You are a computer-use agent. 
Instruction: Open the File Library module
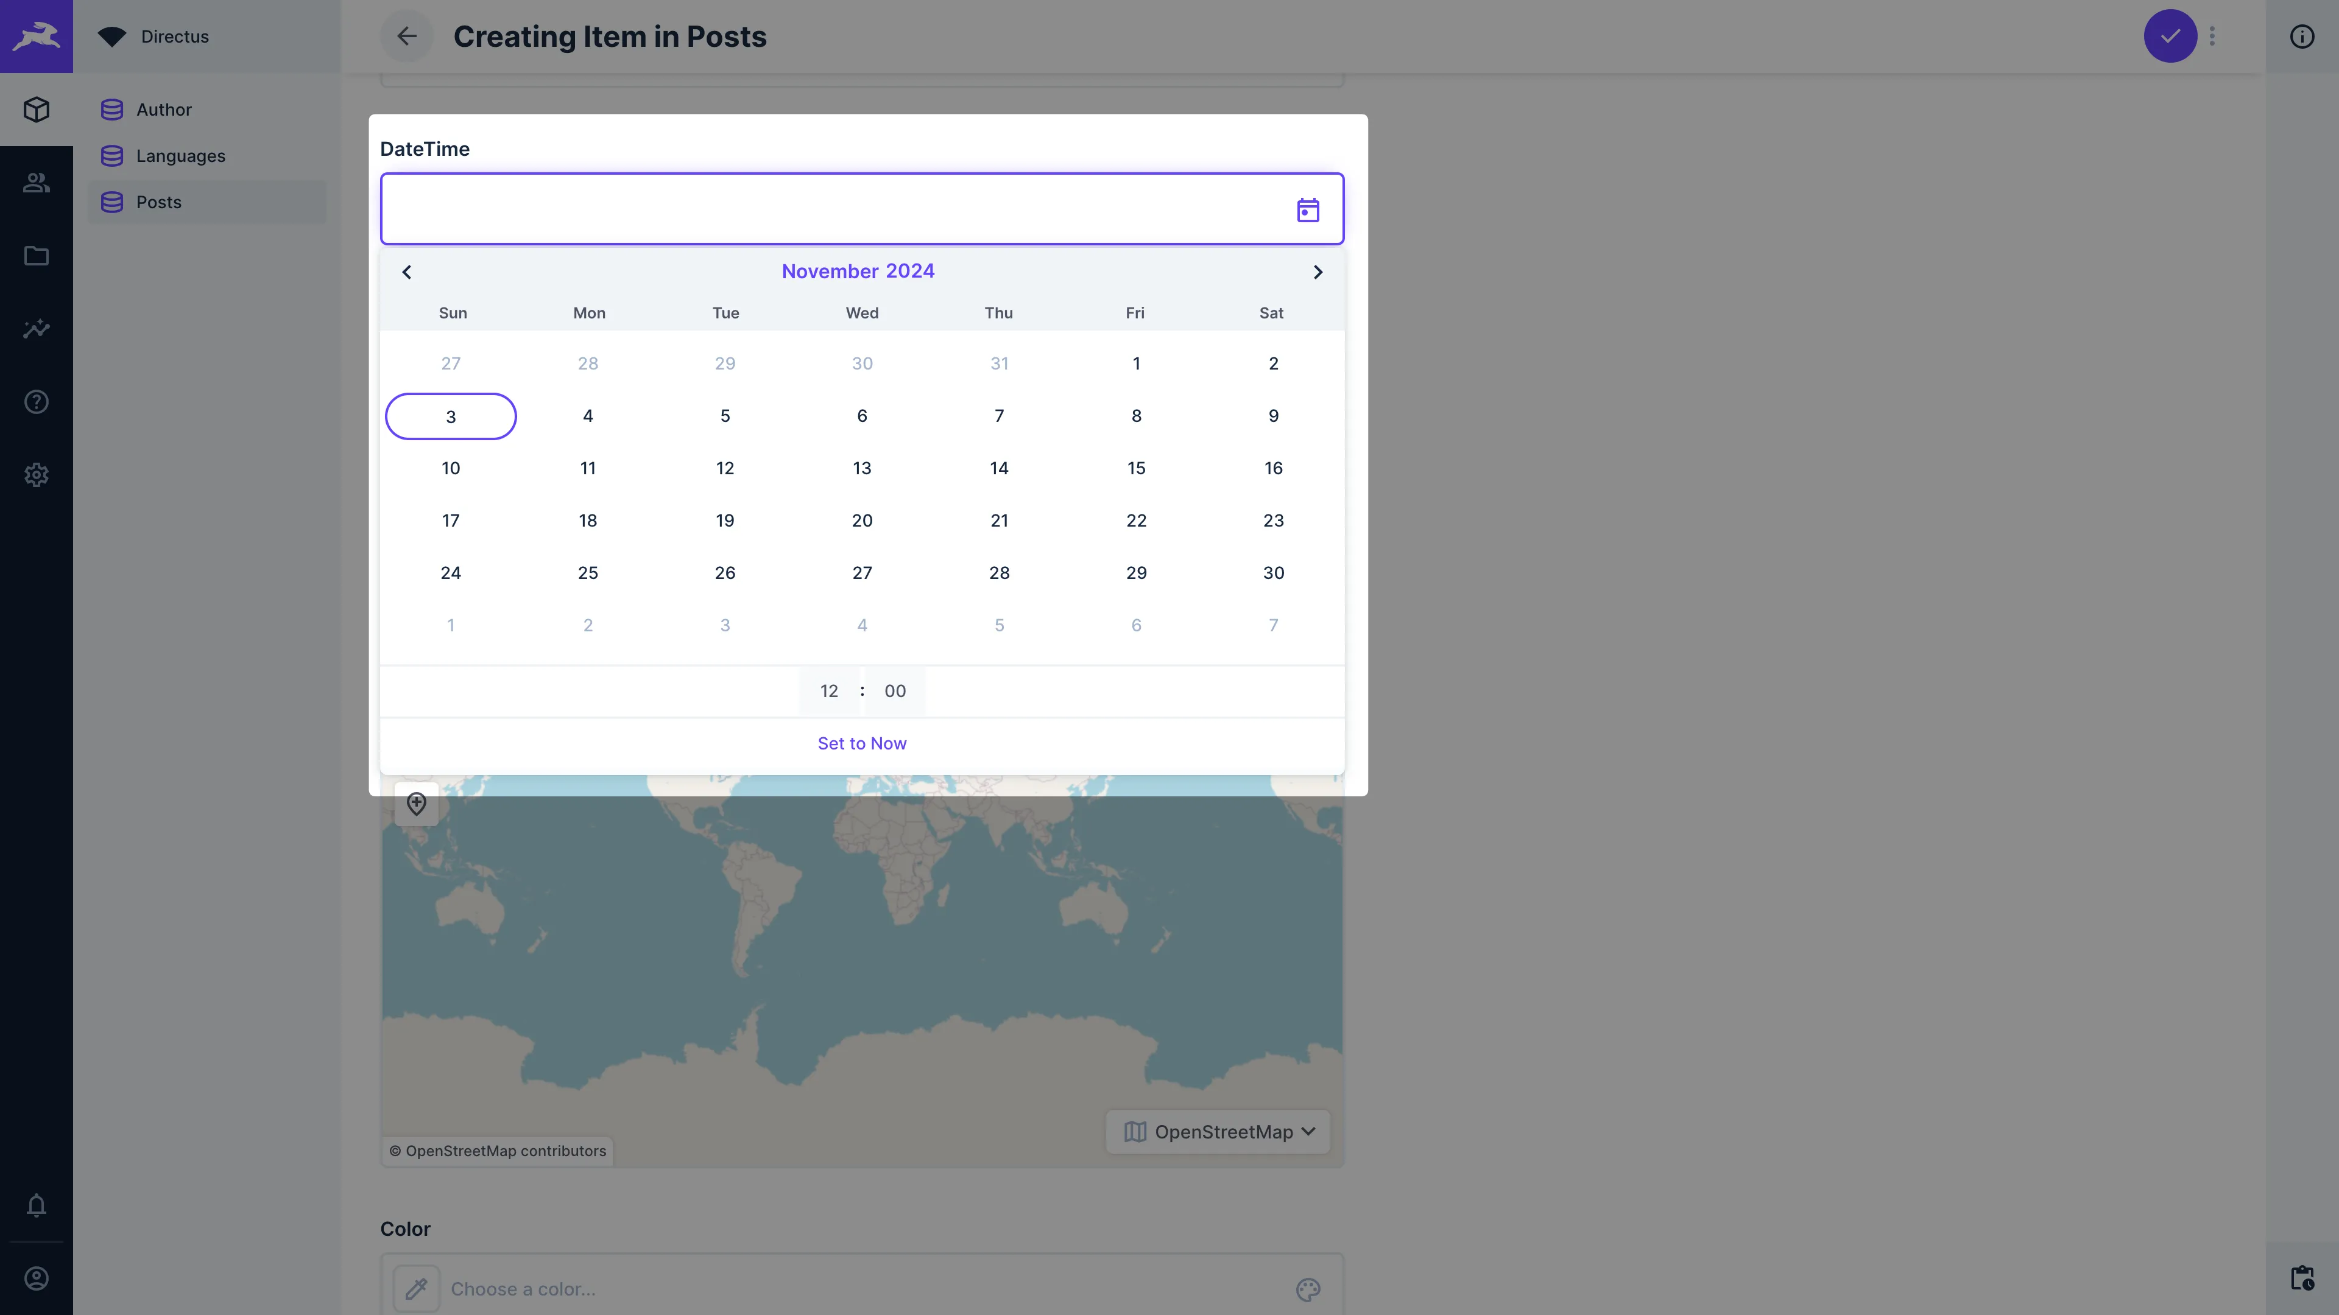point(37,256)
